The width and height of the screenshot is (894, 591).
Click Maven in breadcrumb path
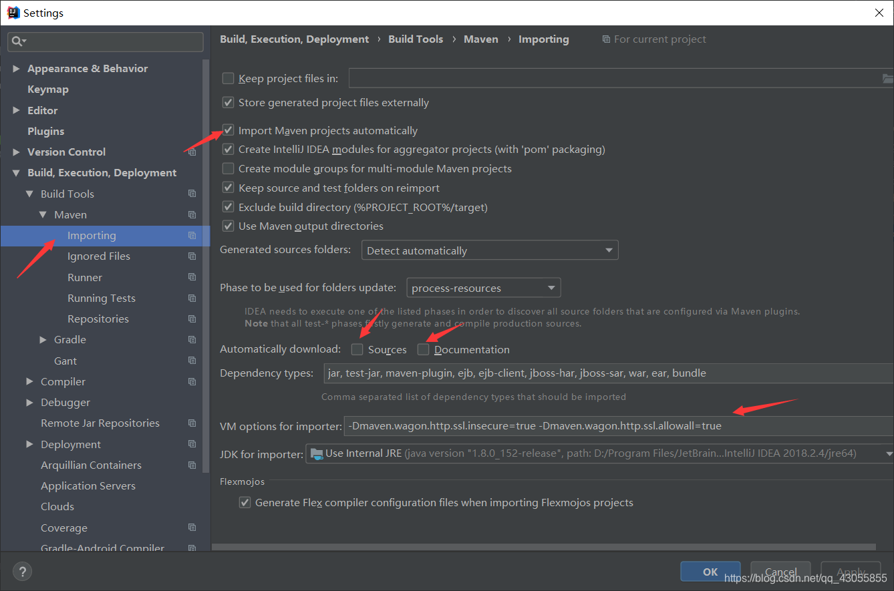(481, 39)
